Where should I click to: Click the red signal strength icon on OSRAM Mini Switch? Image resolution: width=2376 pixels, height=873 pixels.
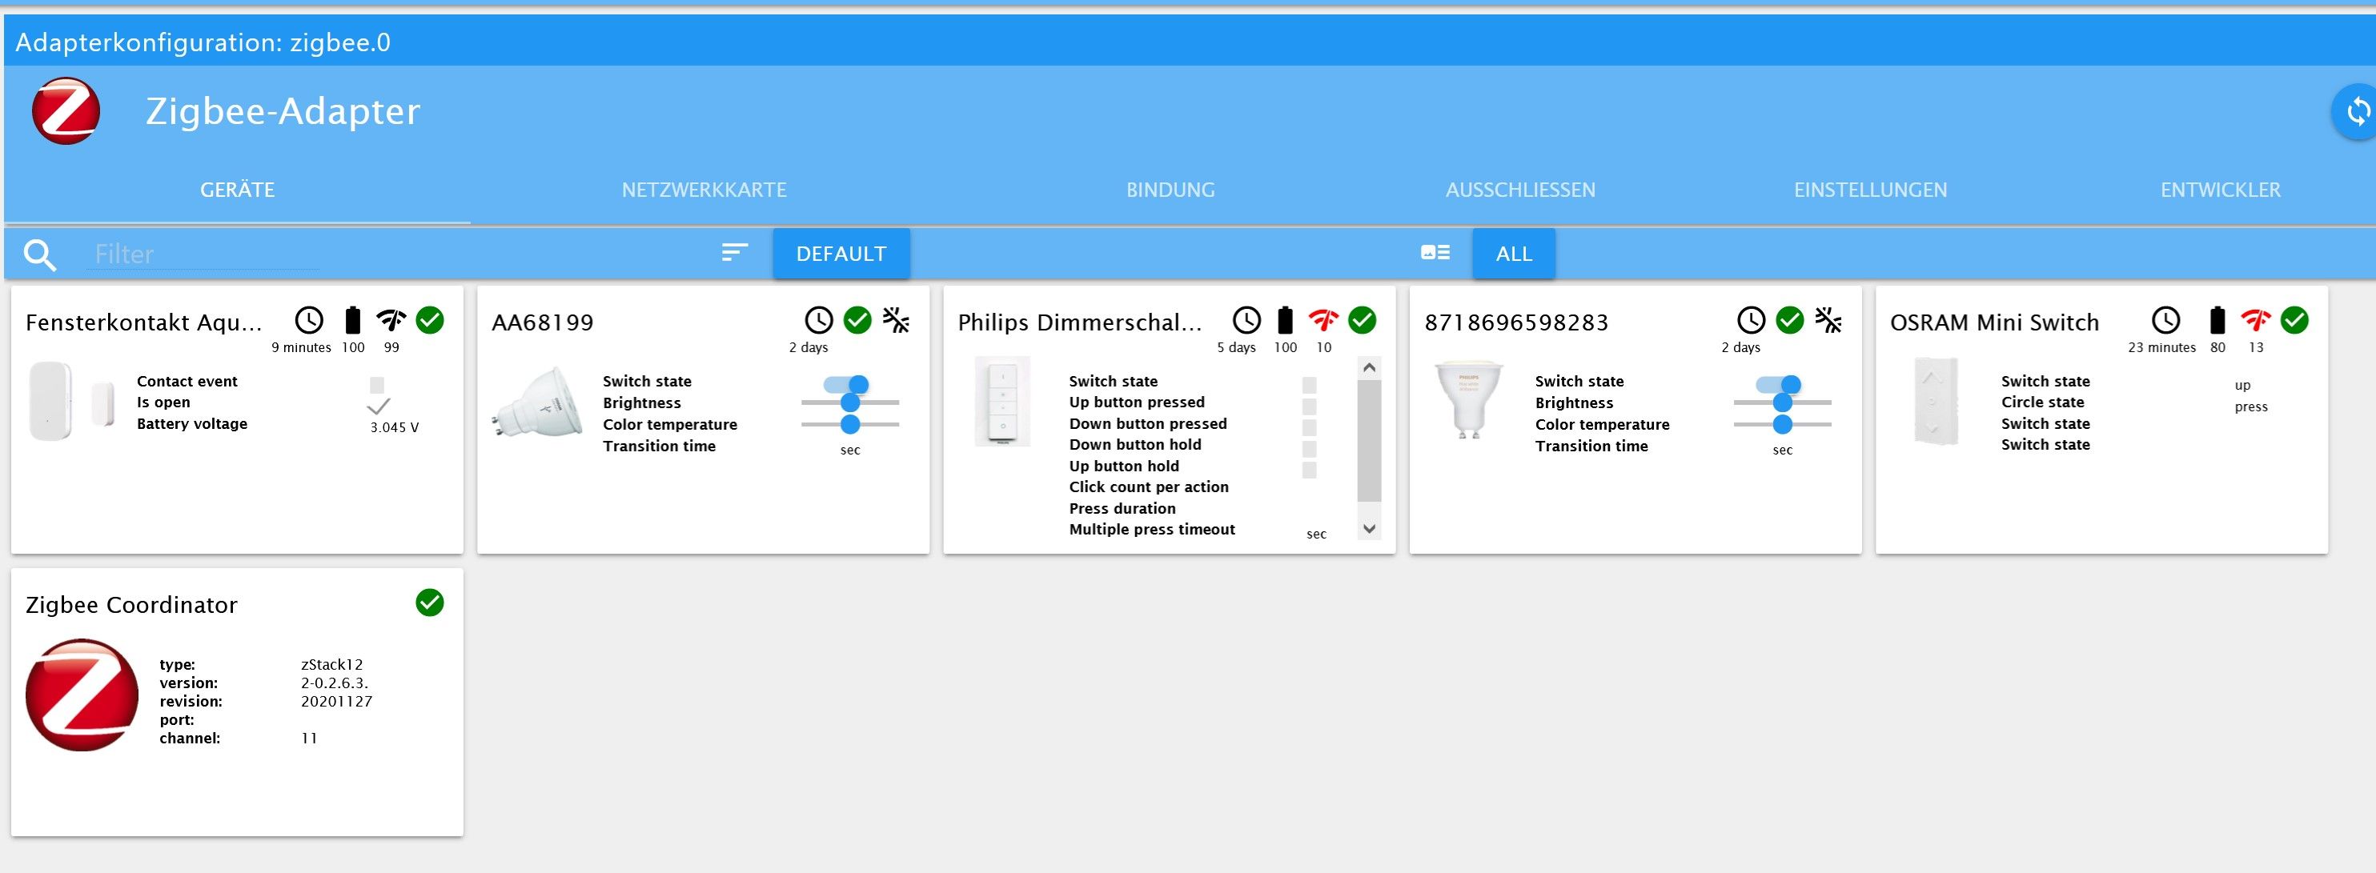2255,321
